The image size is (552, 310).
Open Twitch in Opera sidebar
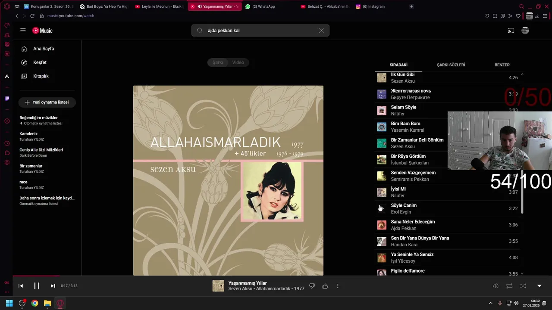click(7, 99)
